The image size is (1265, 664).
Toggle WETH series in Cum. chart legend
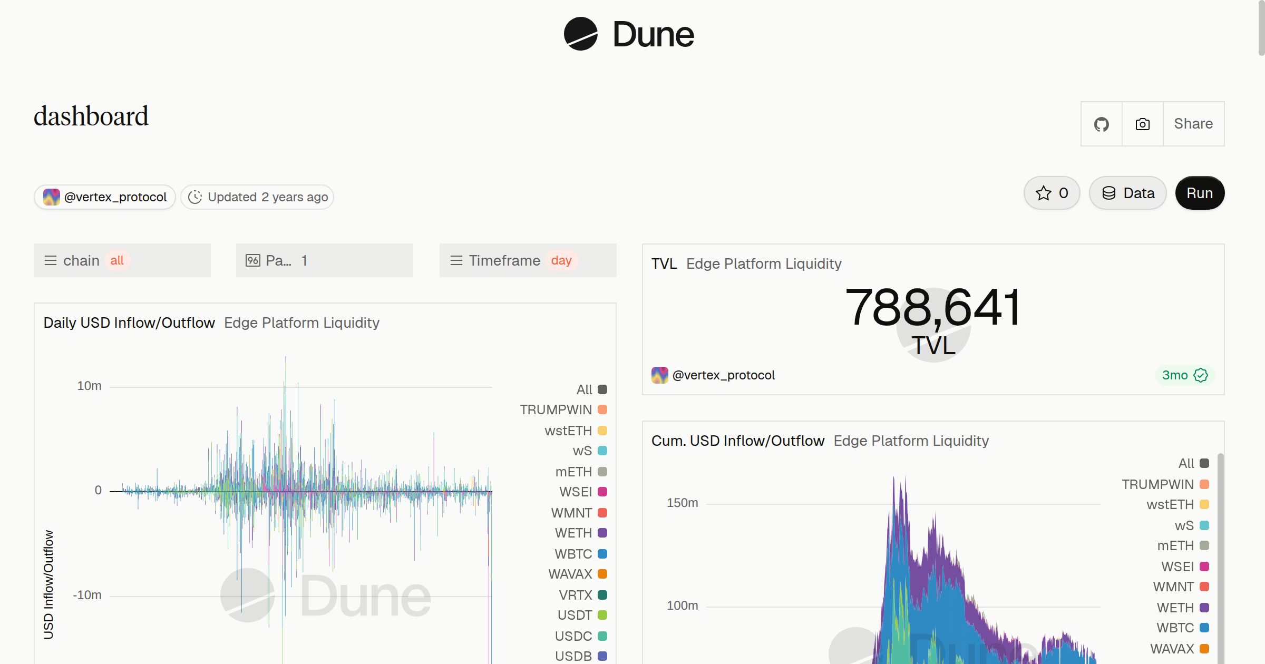[x=1183, y=608]
